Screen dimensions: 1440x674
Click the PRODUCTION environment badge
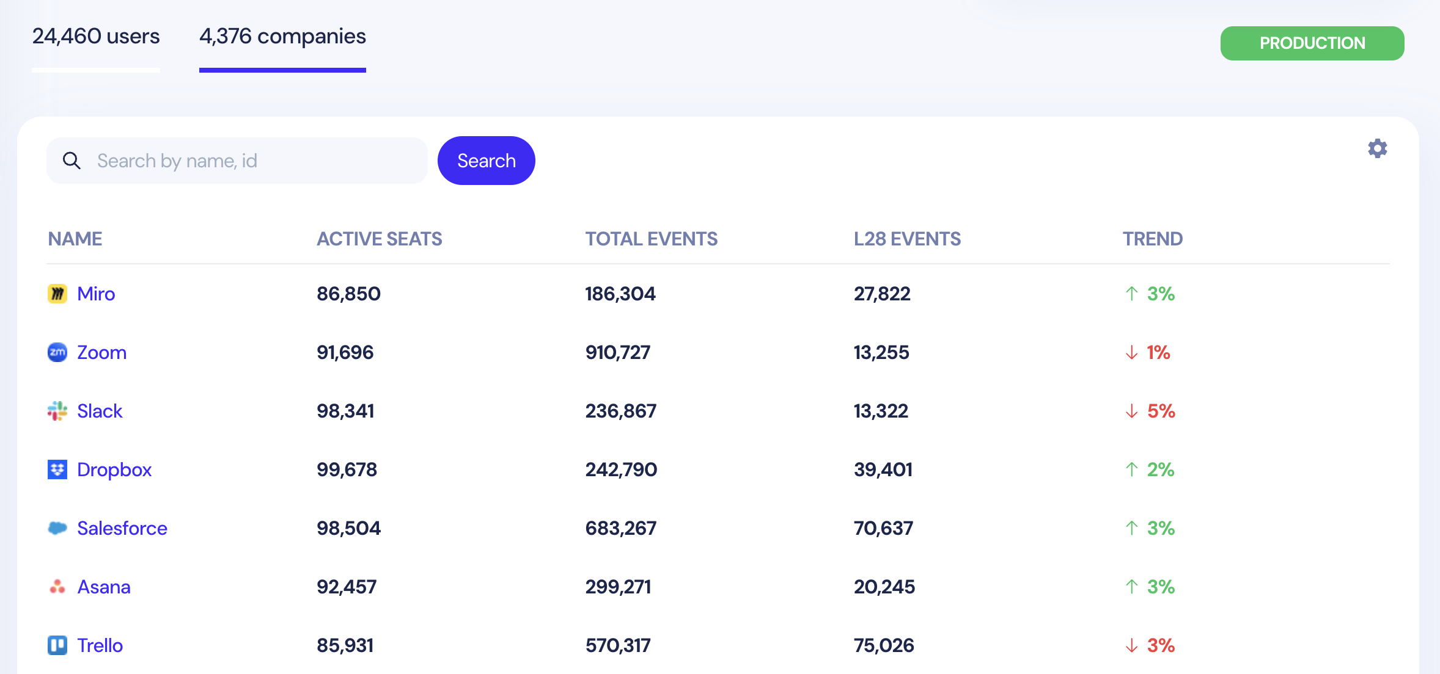click(1312, 43)
